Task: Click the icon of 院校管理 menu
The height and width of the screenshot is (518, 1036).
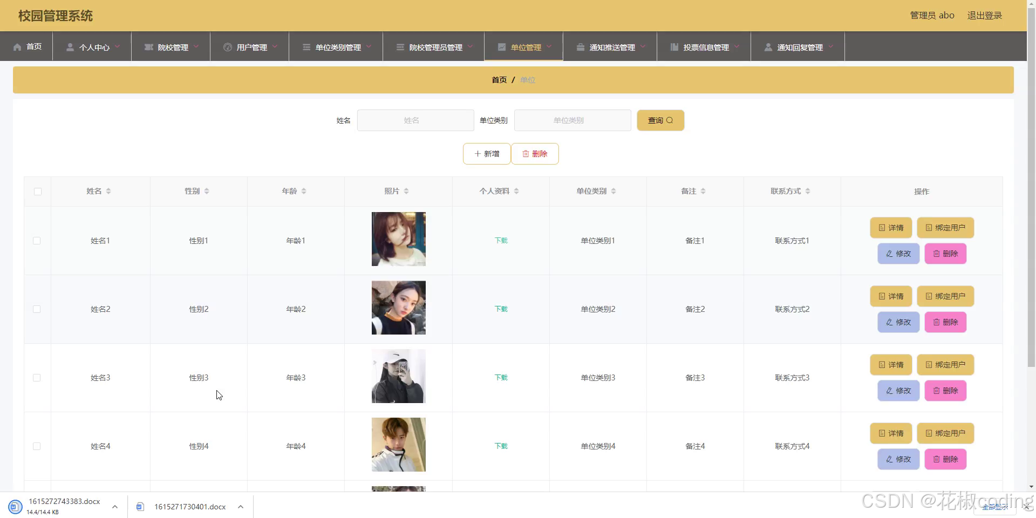Action: coord(149,47)
